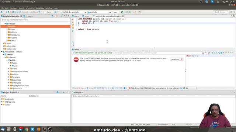The image size is (236, 132).
Task: Click the Sequences folder
Action: [16, 80]
